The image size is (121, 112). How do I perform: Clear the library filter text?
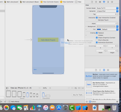[117, 102]
